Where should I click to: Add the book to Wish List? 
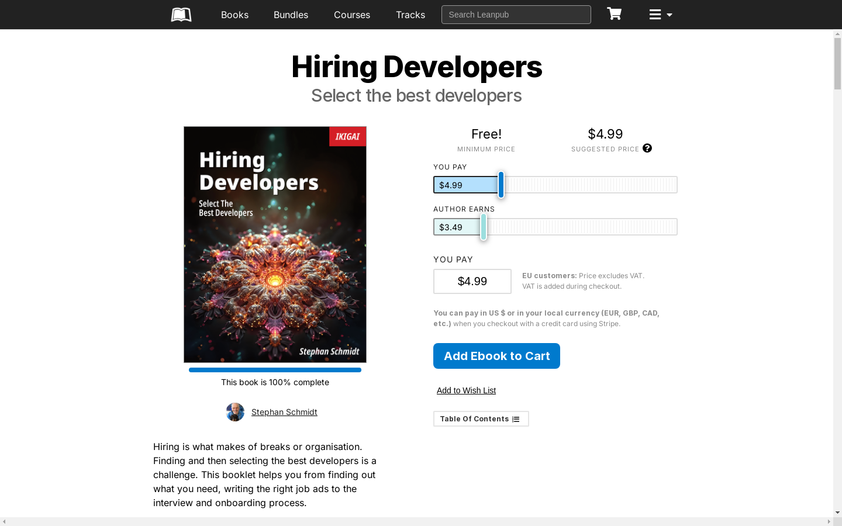466,390
